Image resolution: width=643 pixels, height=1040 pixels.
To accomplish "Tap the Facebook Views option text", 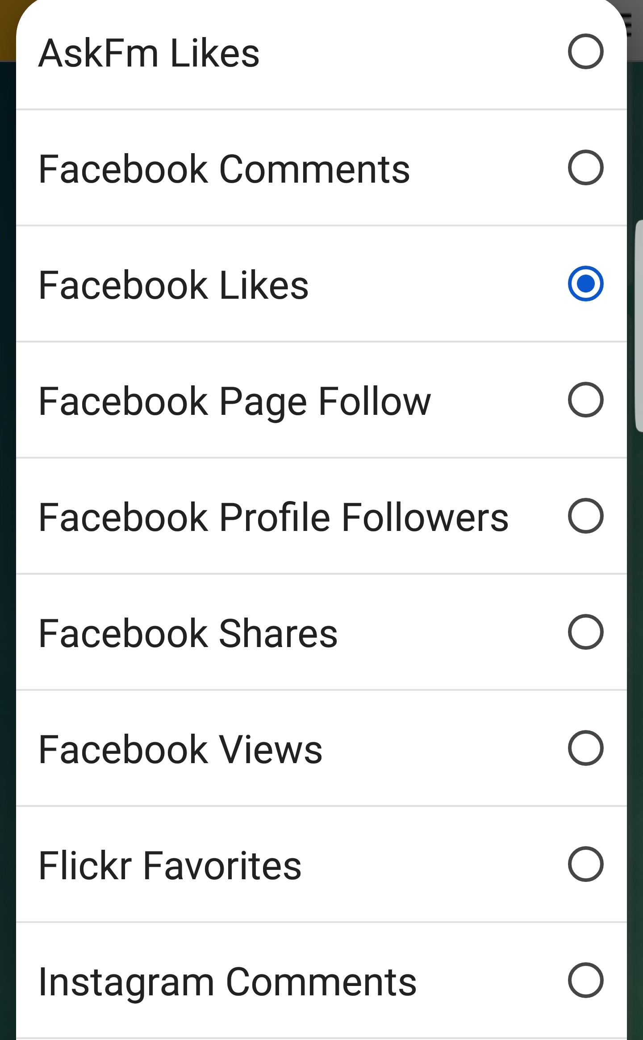I will pyautogui.click(x=180, y=750).
